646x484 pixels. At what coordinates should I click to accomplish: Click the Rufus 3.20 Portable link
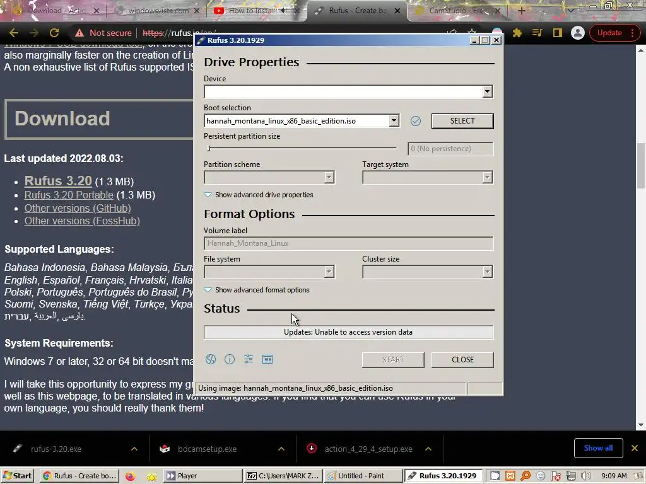click(69, 195)
